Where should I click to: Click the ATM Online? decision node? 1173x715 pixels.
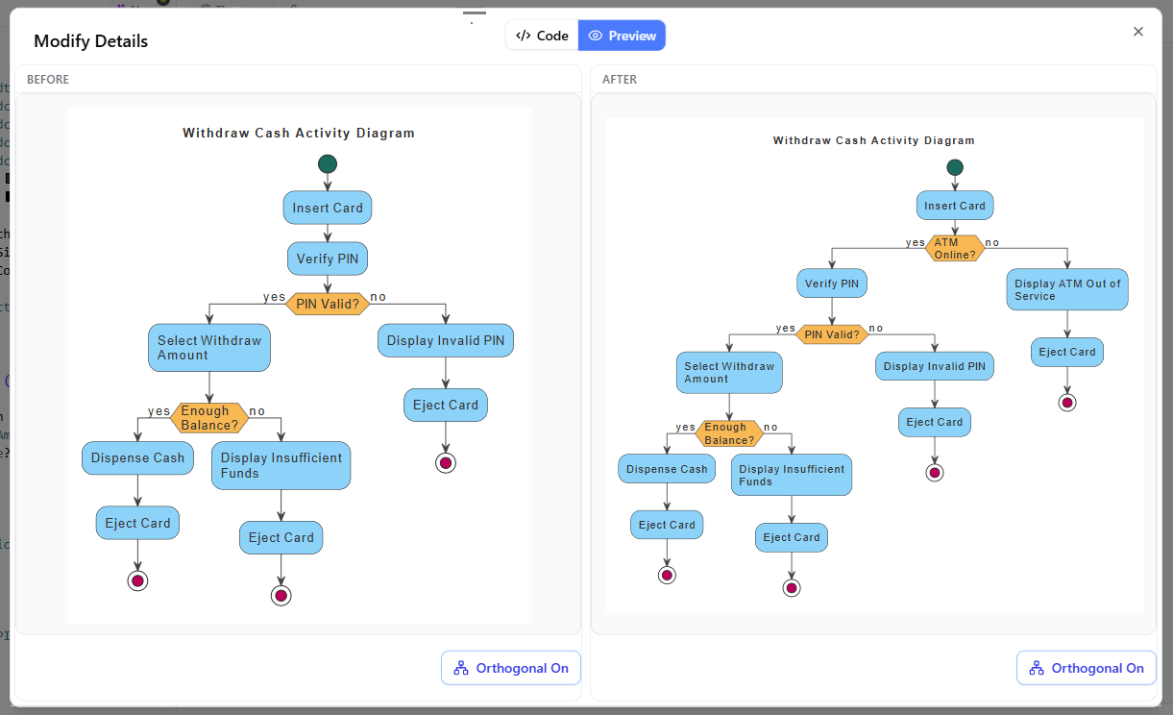[x=955, y=249]
